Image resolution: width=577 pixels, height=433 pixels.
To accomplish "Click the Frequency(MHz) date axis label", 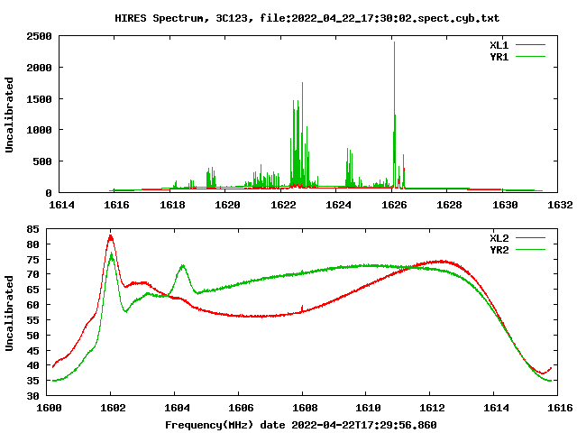I will (301, 425).
